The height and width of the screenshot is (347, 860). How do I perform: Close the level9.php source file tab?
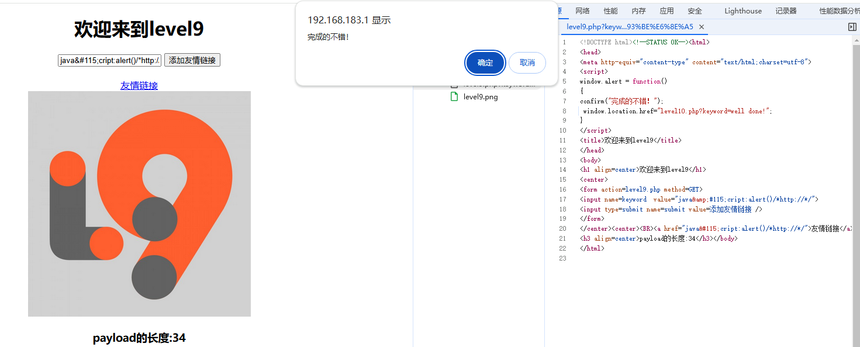pyautogui.click(x=702, y=27)
